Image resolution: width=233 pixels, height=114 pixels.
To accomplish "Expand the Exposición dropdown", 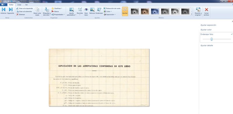I will tap(110, 15).
